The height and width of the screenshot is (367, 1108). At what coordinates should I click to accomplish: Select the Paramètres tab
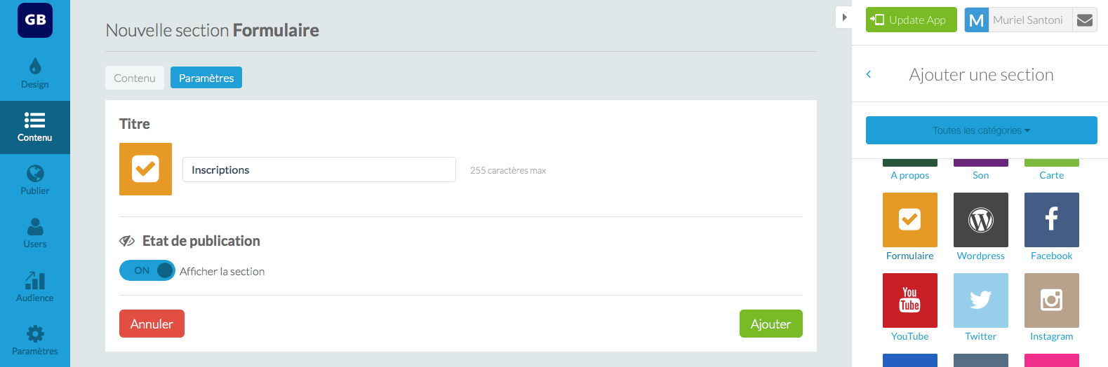pyautogui.click(x=206, y=78)
